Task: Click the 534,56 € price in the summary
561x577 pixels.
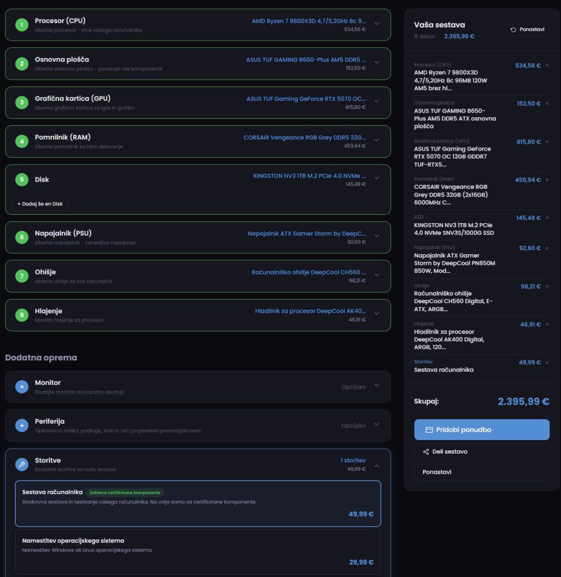Action: [528, 65]
